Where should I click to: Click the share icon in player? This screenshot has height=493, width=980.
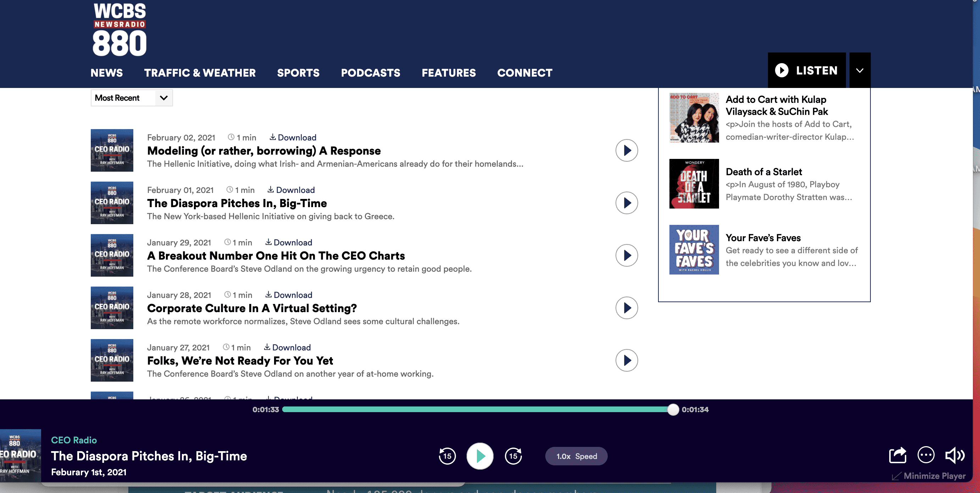897,455
